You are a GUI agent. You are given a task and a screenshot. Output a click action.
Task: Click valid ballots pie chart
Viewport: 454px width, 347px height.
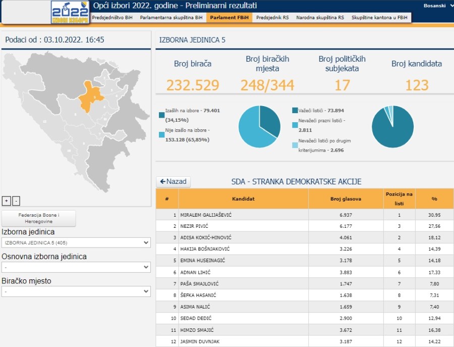(392, 126)
